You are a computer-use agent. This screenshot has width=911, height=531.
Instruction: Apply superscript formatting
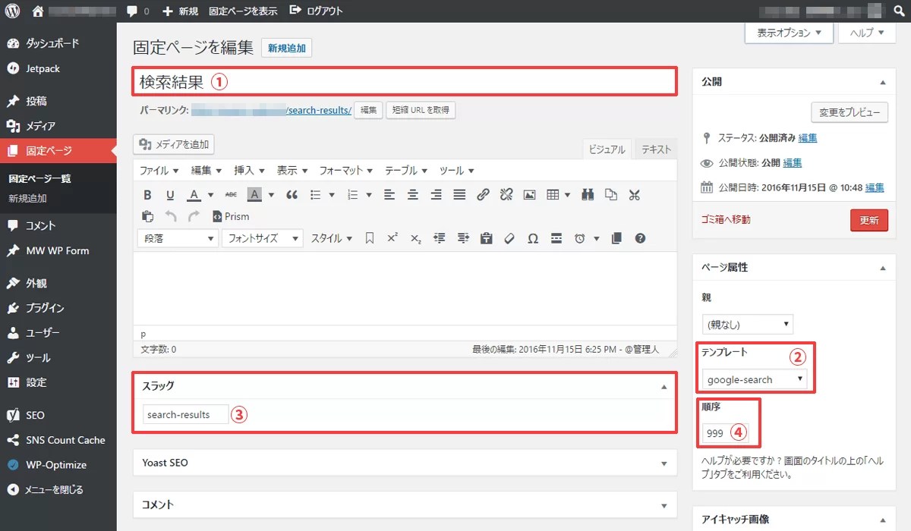392,238
